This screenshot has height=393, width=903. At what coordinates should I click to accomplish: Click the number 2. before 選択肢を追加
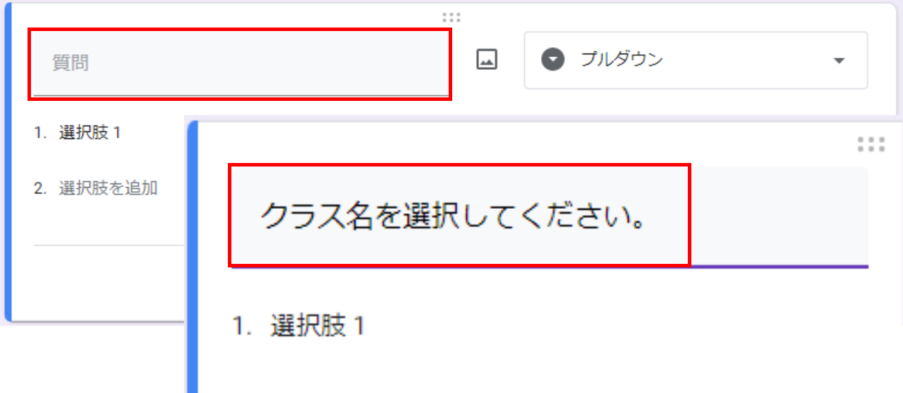pos(40,188)
